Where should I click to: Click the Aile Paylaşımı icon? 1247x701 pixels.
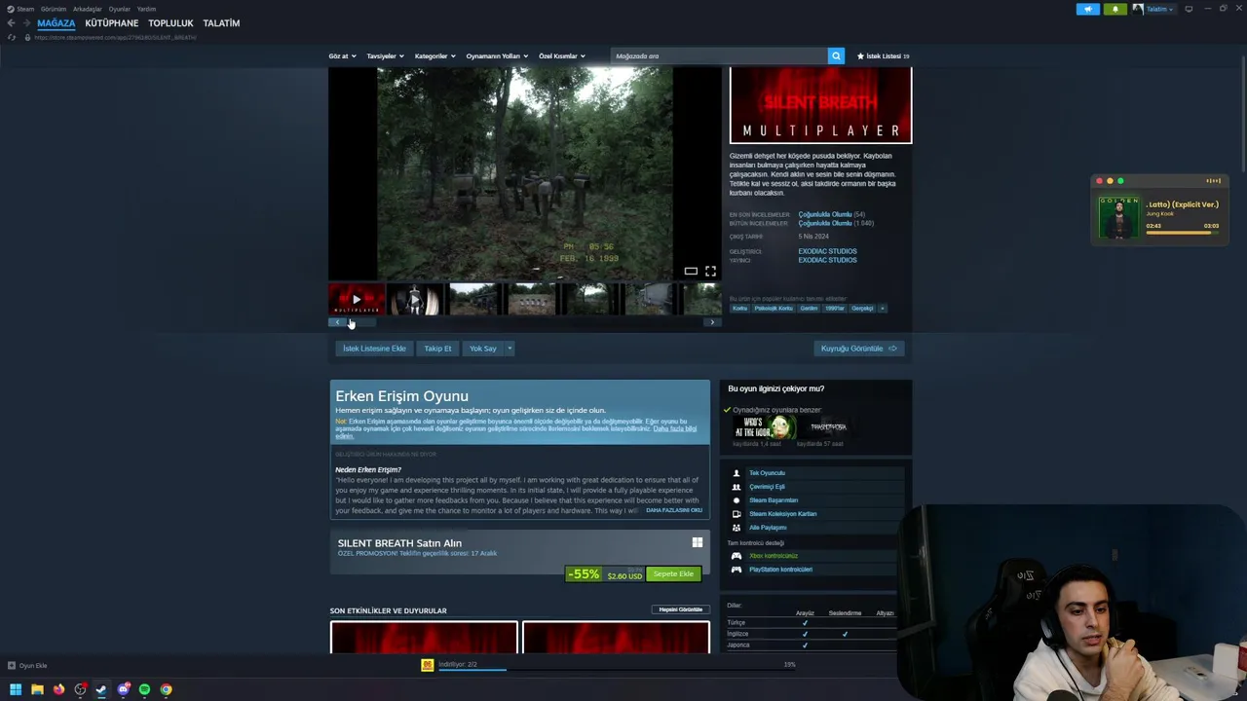(737, 528)
